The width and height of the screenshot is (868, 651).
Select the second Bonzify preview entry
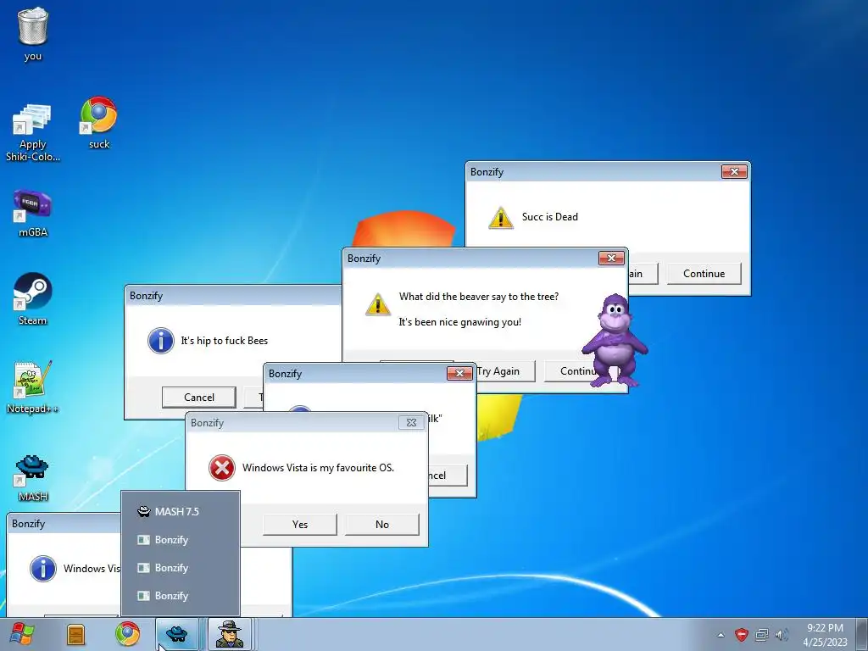181,568
